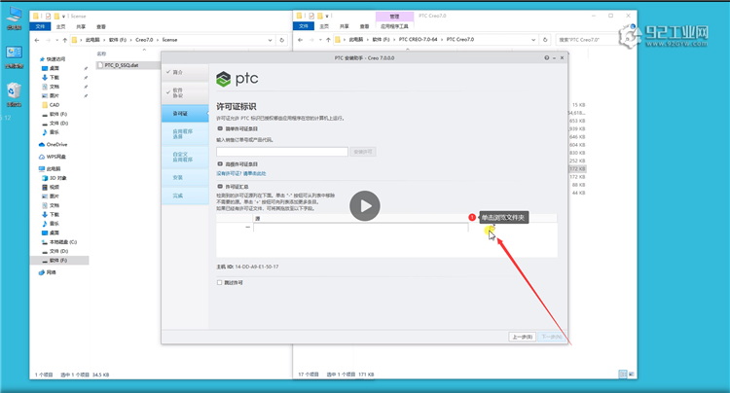Image resolution: width=730 pixels, height=393 pixels.
Task: Select This PC in navigation pane
Action: tap(50, 169)
